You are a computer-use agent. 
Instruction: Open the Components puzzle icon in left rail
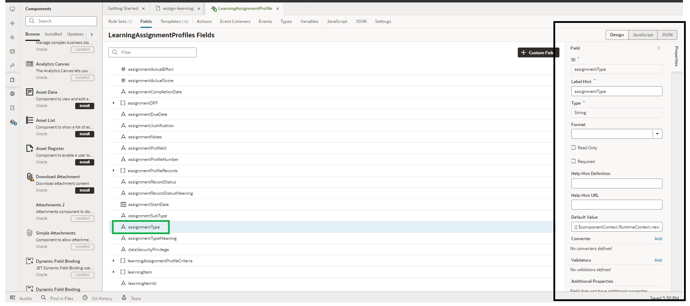[x=12, y=80]
